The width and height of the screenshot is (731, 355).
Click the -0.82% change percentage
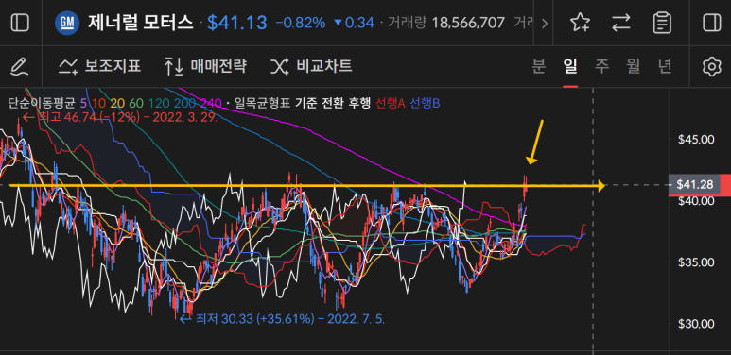click(301, 23)
